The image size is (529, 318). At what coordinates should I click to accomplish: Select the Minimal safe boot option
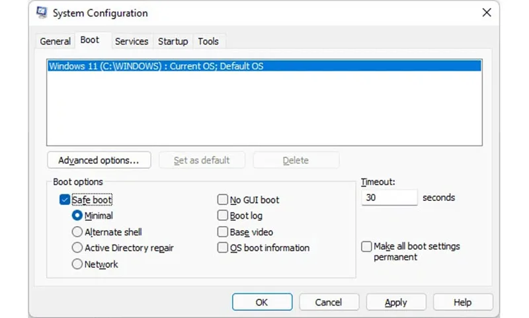tap(77, 216)
